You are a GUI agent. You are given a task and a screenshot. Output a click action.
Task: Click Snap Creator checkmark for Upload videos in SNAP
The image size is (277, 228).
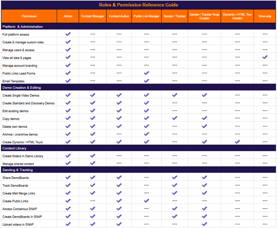coord(204,224)
